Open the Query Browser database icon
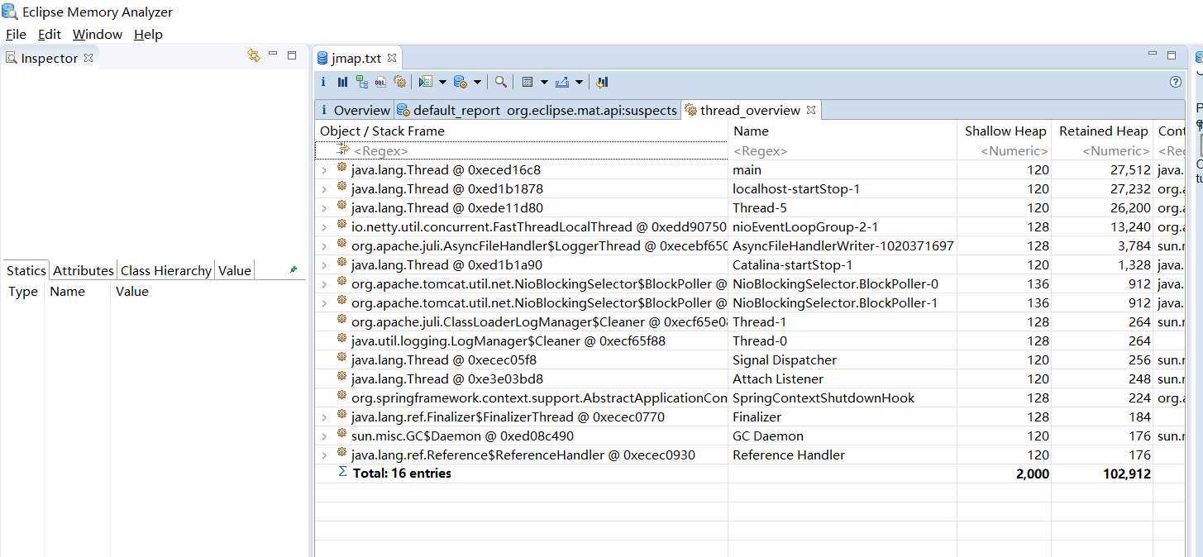Screen dimensions: 1203x557 461,82
